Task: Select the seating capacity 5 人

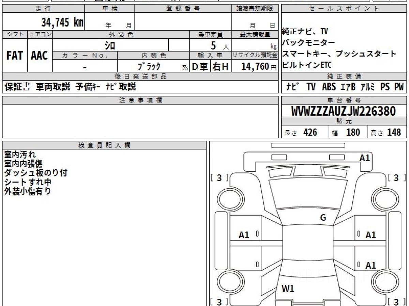Action: [220, 46]
